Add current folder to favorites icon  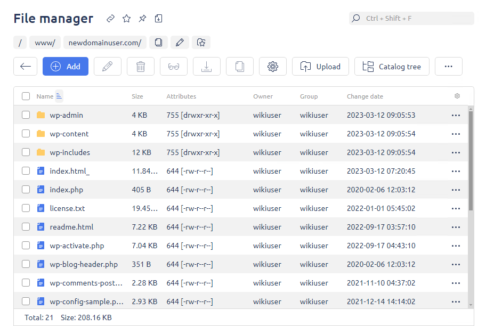pos(201,43)
